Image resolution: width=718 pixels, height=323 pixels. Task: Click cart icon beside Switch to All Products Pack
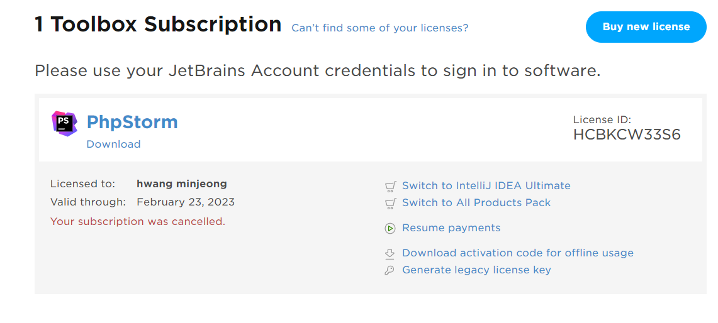[x=390, y=203]
